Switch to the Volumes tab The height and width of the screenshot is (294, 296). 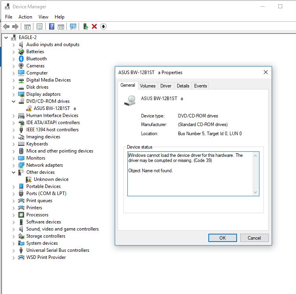pos(148,86)
